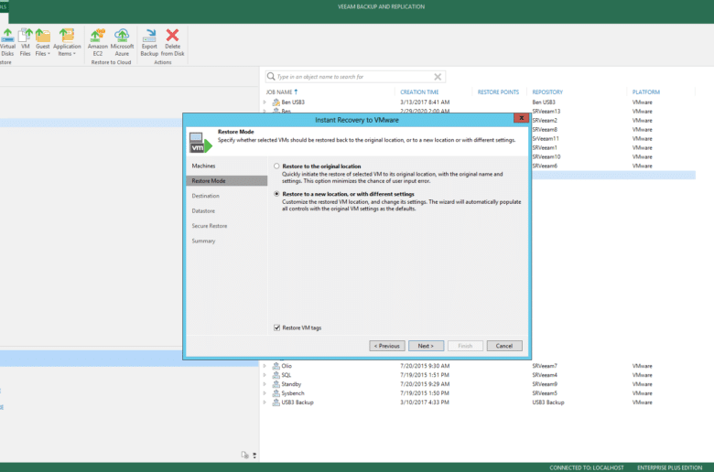Sort by the Job Name column
The height and width of the screenshot is (472, 714).
click(278, 92)
